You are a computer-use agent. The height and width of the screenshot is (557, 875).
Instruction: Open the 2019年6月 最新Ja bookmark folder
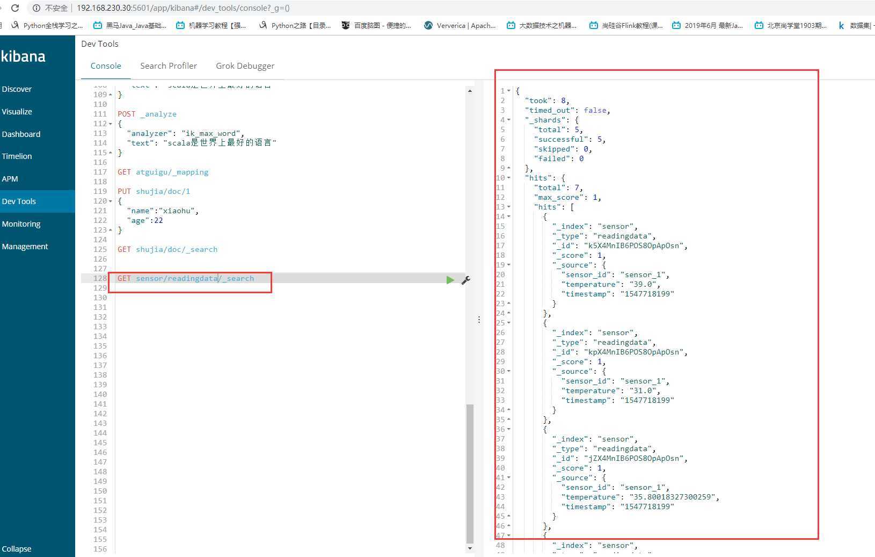click(x=708, y=25)
